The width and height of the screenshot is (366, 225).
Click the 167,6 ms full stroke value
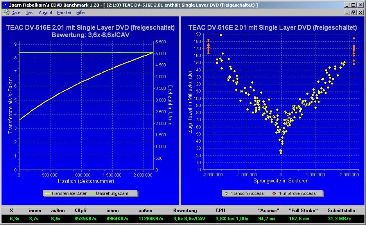pos(299,219)
